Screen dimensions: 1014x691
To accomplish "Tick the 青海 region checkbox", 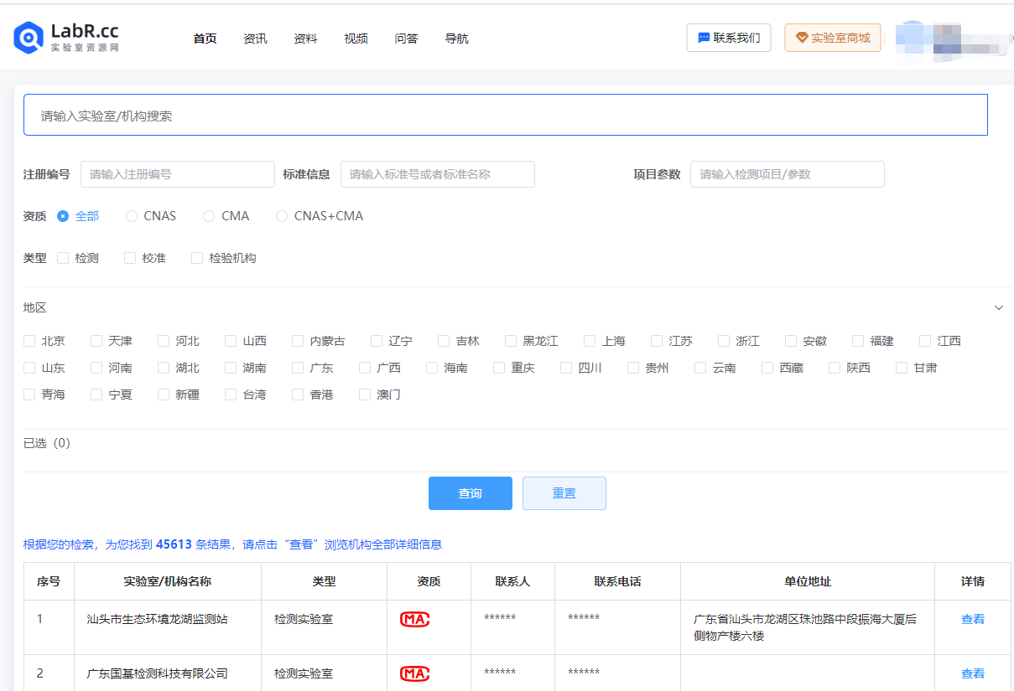I will tap(29, 394).
